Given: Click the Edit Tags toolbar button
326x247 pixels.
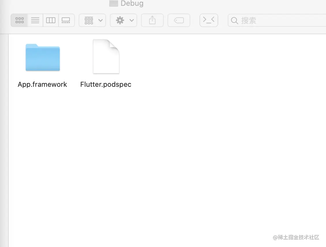Looking at the screenshot, I should 179,20.
